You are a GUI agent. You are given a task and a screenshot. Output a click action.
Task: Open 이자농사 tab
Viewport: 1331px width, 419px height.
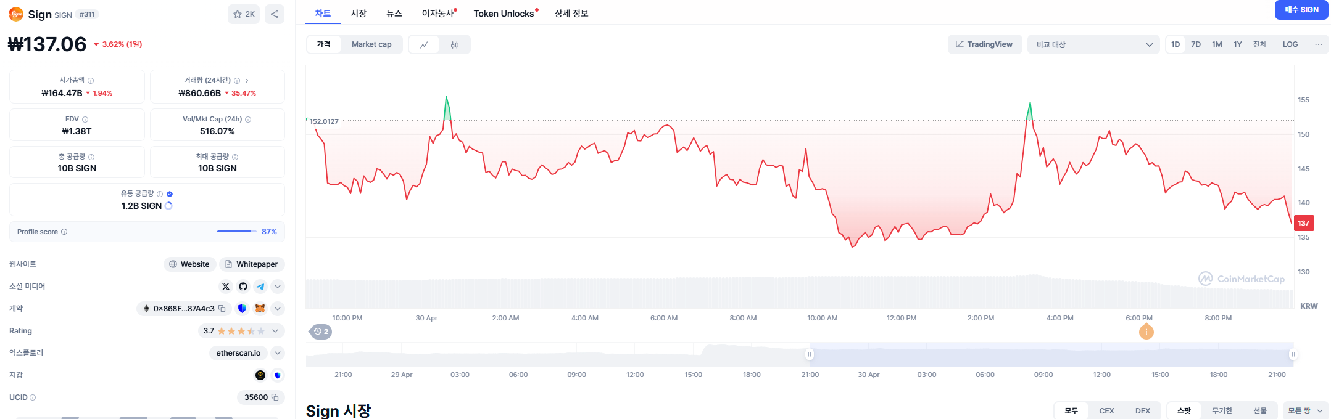439,14
